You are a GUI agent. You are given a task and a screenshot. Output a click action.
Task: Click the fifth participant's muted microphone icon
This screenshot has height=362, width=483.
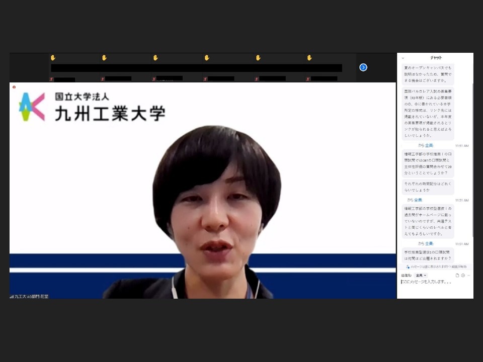tap(257, 79)
